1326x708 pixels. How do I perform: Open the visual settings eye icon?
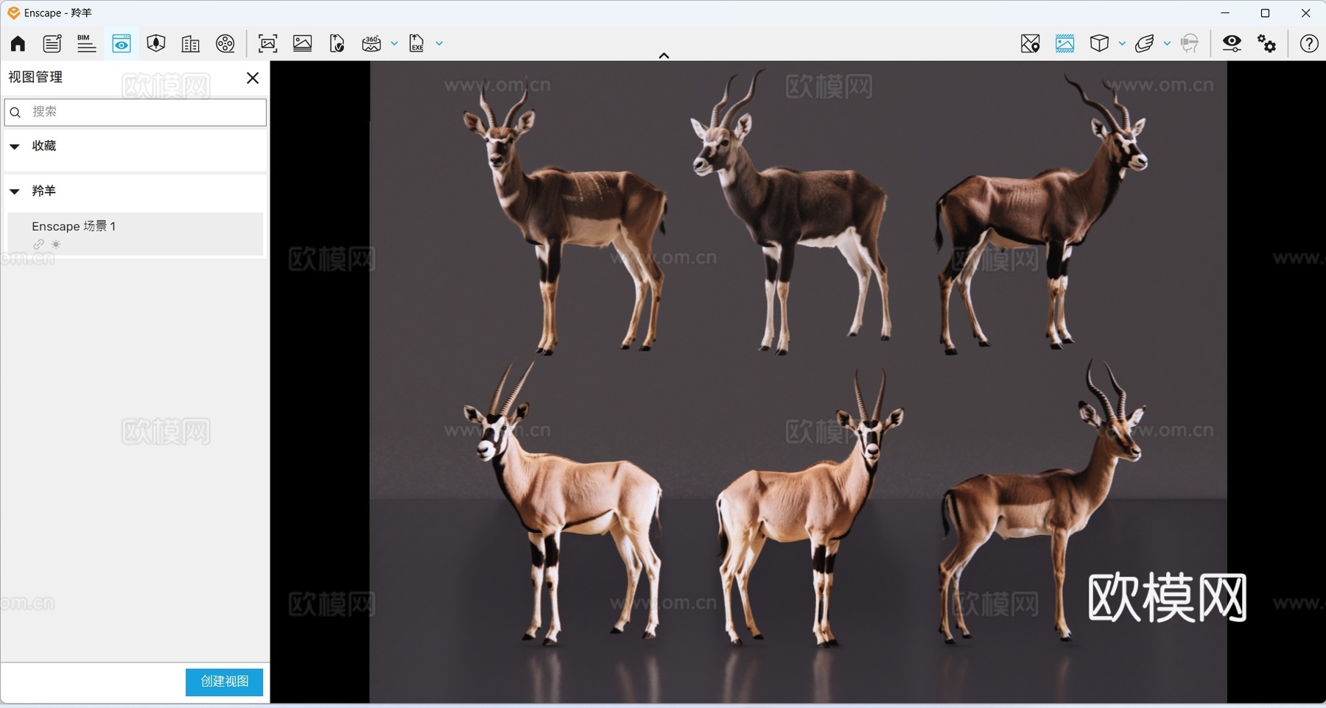click(x=1232, y=43)
